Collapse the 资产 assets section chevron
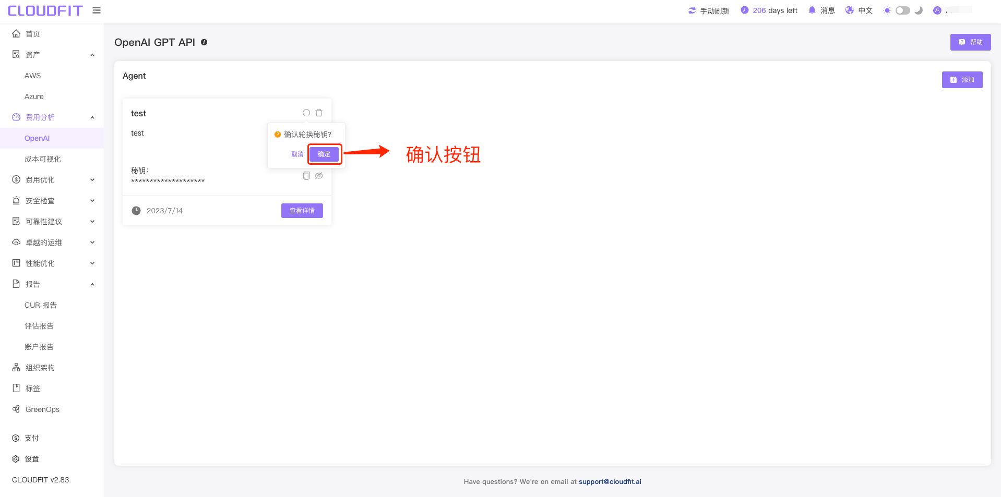 tap(92, 55)
